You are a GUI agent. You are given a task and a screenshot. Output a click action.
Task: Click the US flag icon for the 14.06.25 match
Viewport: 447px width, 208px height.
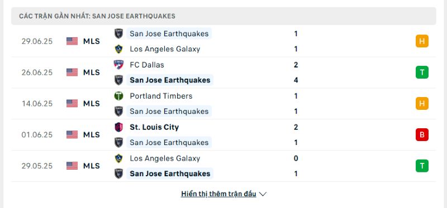click(72, 104)
